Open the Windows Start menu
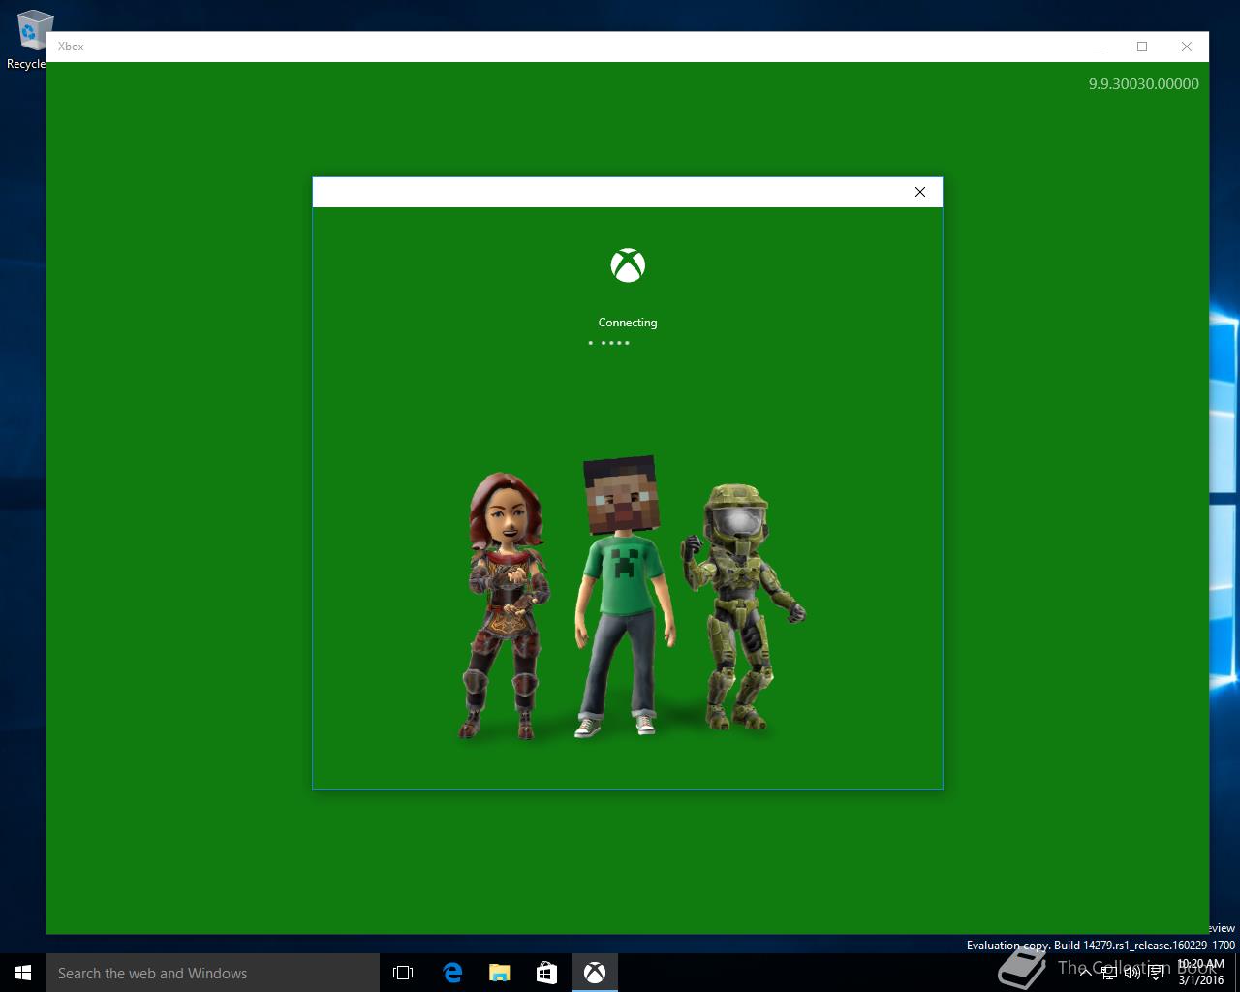 click(23, 973)
